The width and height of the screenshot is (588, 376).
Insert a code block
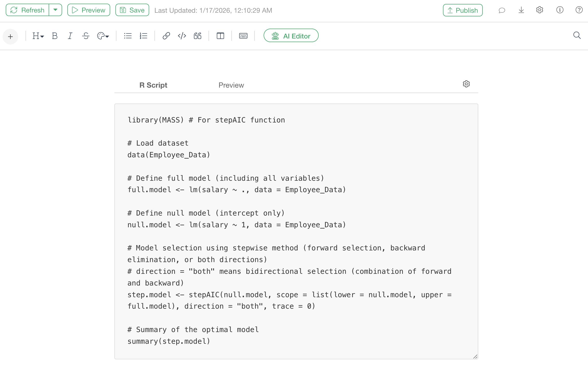182,36
